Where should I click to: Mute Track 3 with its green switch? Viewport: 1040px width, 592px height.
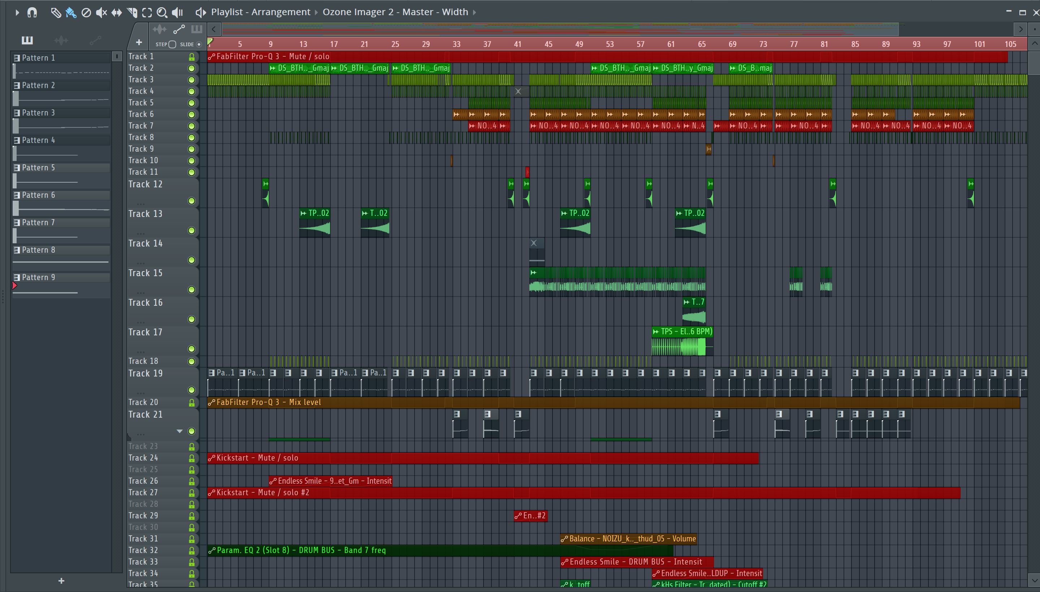point(191,80)
